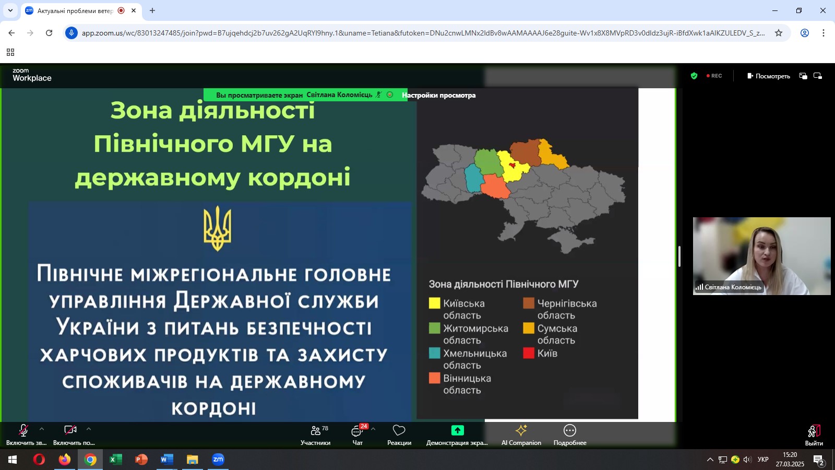Screen dimensions: 835x470
Task: Click the Chrome address bar URL
Action: pyautogui.click(x=423, y=33)
